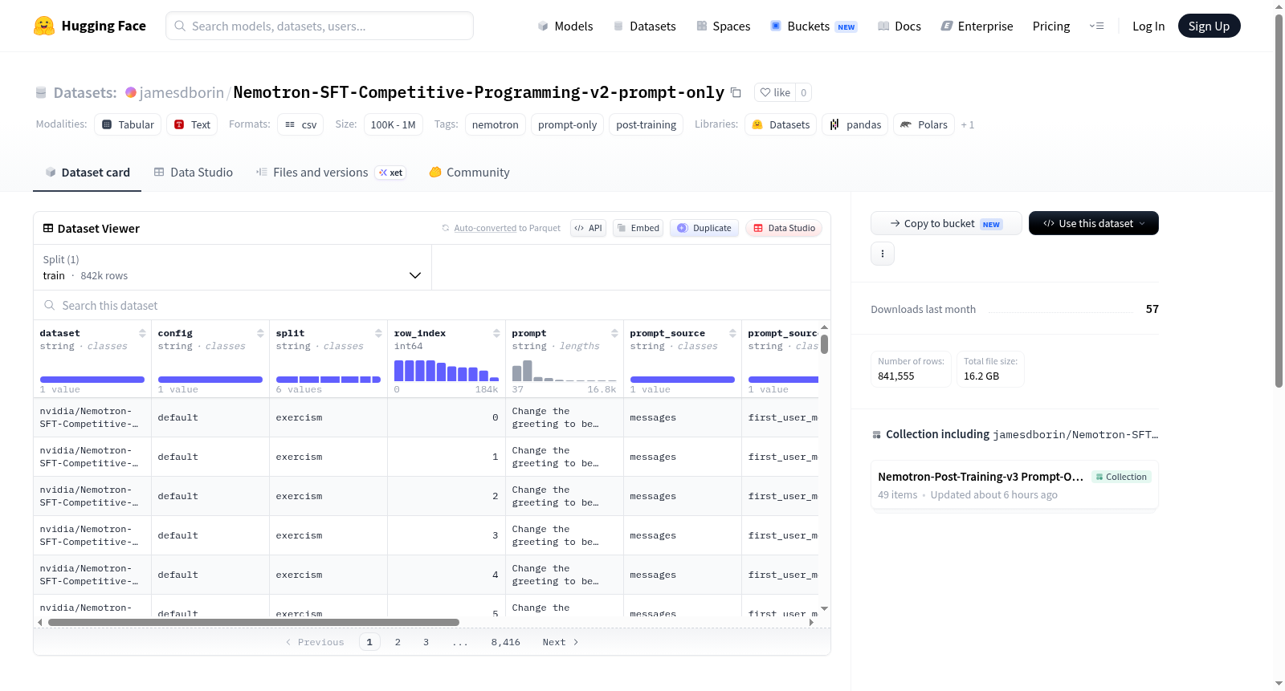Like this dataset heart button
This screenshot has width=1285, height=691.
click(x=775, y=92)
